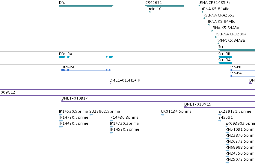The height and width of the screenshot is (164, 255).
Task: Click the 'CR42651' label text
Action: pos(154,3)
